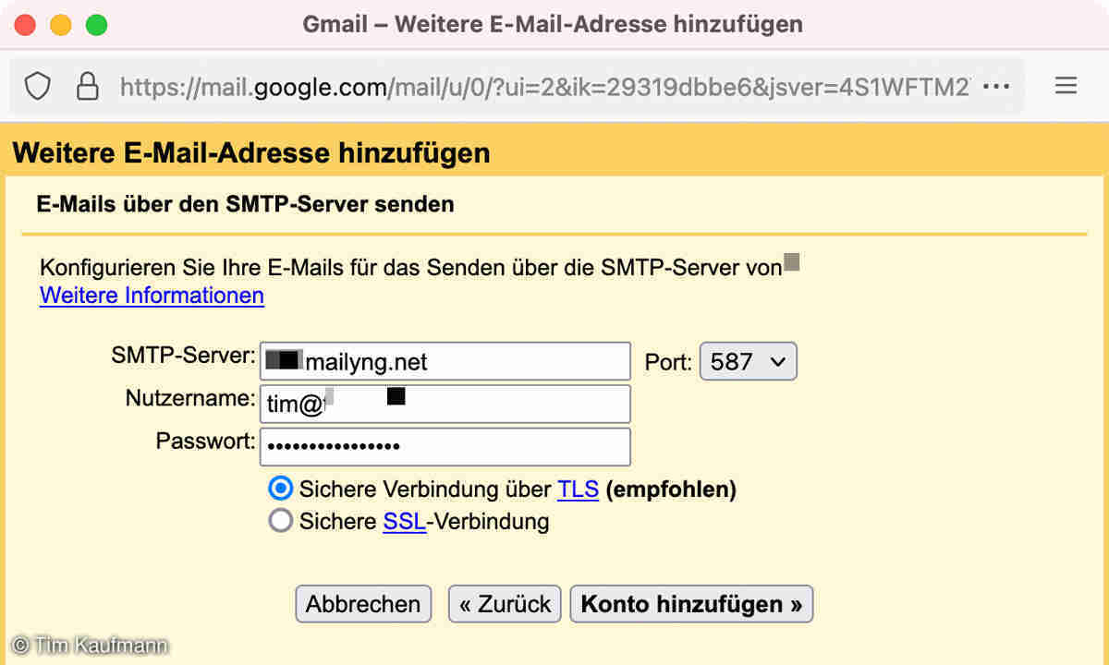This screenshot has height=665, width=1109.
Task: Follow the SSL hyperlink
Action: pos(404,522)
